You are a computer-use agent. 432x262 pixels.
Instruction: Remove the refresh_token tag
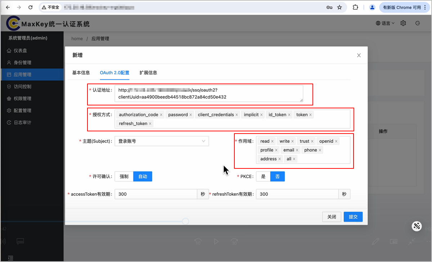[150, 123]
